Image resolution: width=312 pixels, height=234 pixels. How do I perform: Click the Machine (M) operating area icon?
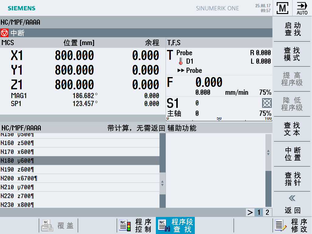click(x=282, y=8)
